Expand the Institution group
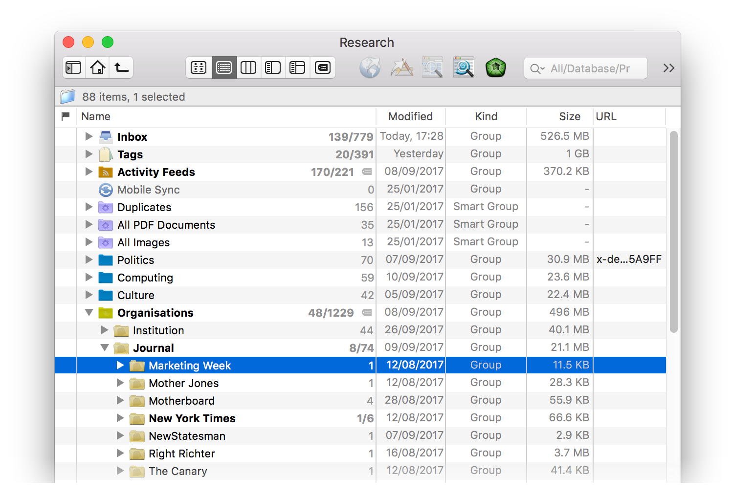The height and width of the screenshot is (497, 754). point(104,330)
